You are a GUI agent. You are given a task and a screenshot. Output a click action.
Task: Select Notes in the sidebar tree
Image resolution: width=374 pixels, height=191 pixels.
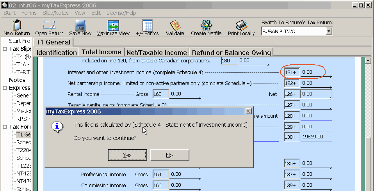(17, 80)
